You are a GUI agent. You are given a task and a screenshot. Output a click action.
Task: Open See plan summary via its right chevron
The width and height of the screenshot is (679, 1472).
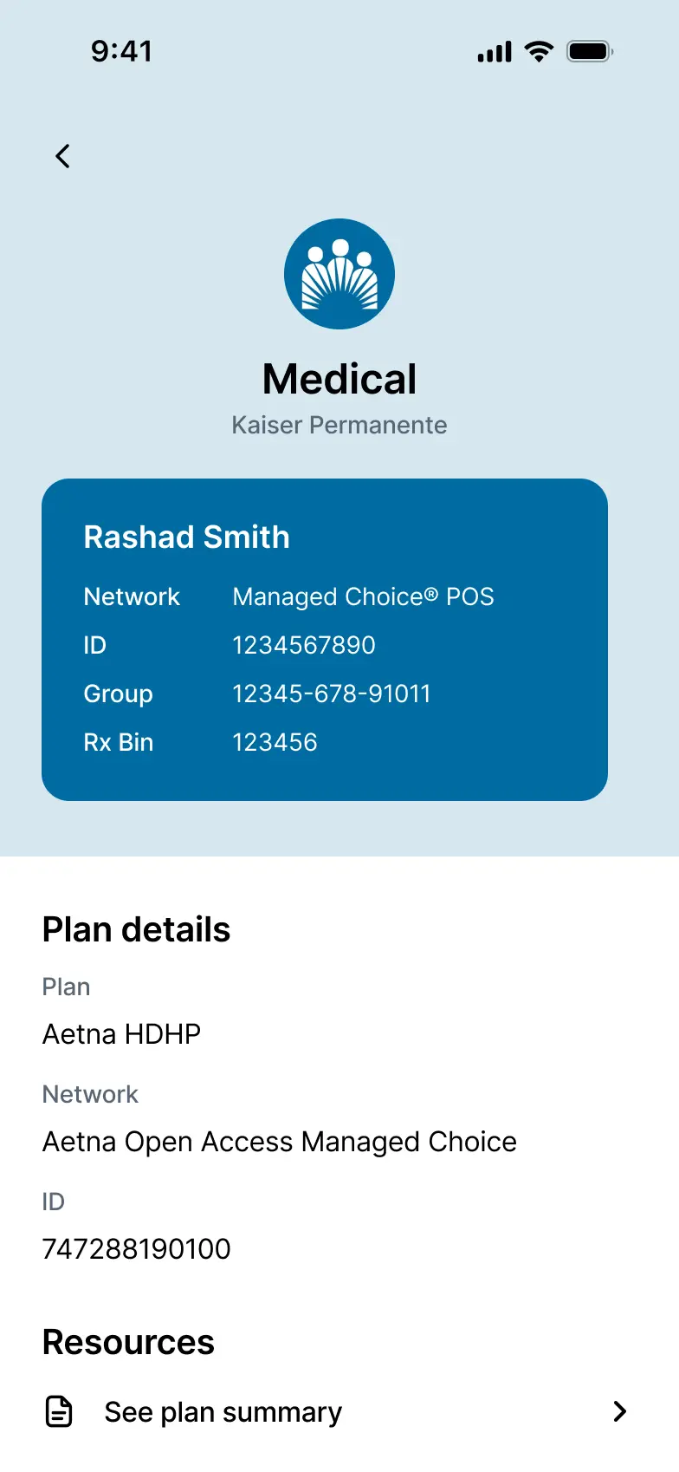click(x=619, y=1411)
